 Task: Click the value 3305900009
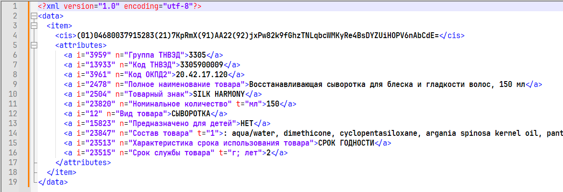tap(202, 65)
